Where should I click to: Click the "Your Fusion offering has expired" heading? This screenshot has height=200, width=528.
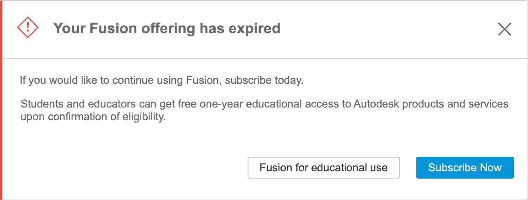(166, 29)
